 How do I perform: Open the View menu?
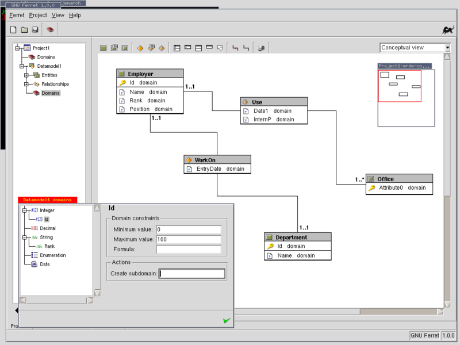coord(58,16)
